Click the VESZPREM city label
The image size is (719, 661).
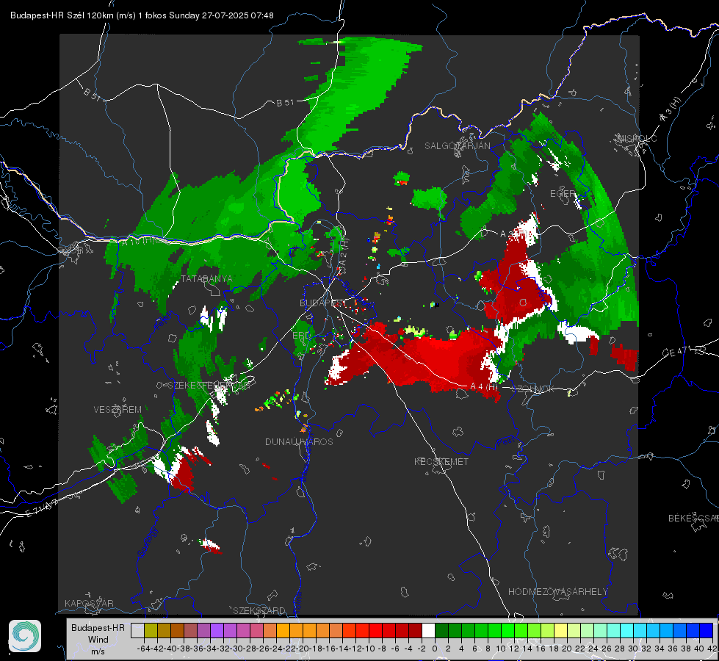point(118,410)
